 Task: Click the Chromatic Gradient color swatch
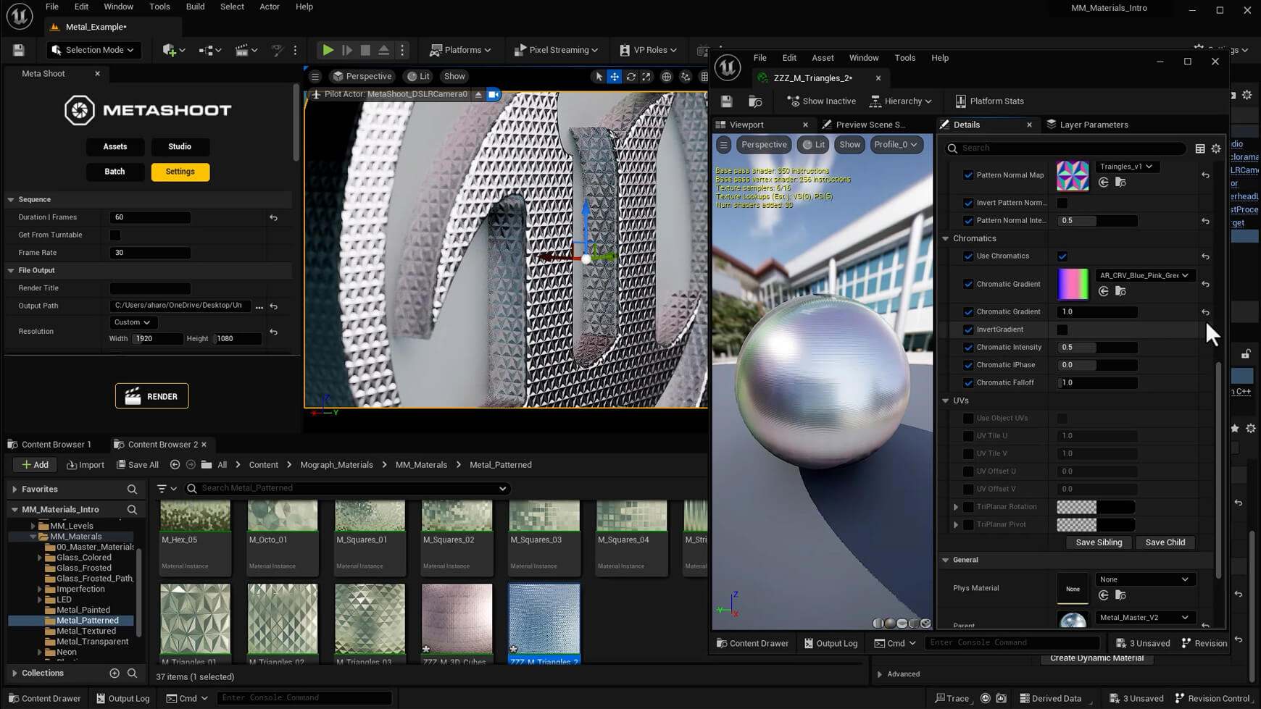[x=1073, y=284]
